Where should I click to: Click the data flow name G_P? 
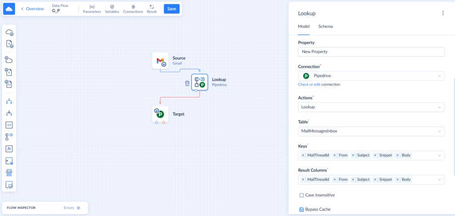(x=56, y=11)
